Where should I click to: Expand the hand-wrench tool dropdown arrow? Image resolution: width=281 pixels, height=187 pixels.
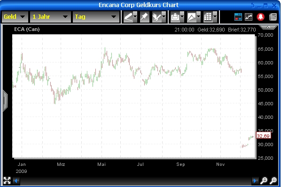click(x=164, y=17)
